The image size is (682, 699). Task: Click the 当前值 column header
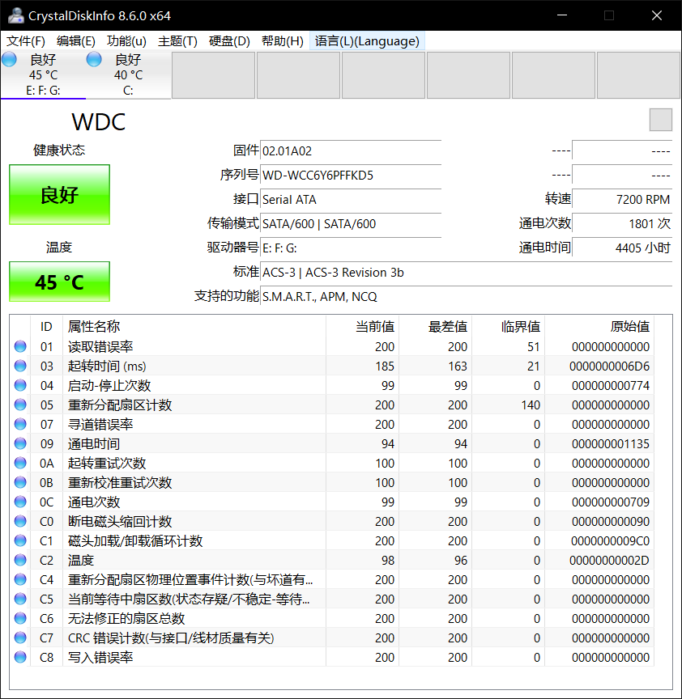coord(362,326)
